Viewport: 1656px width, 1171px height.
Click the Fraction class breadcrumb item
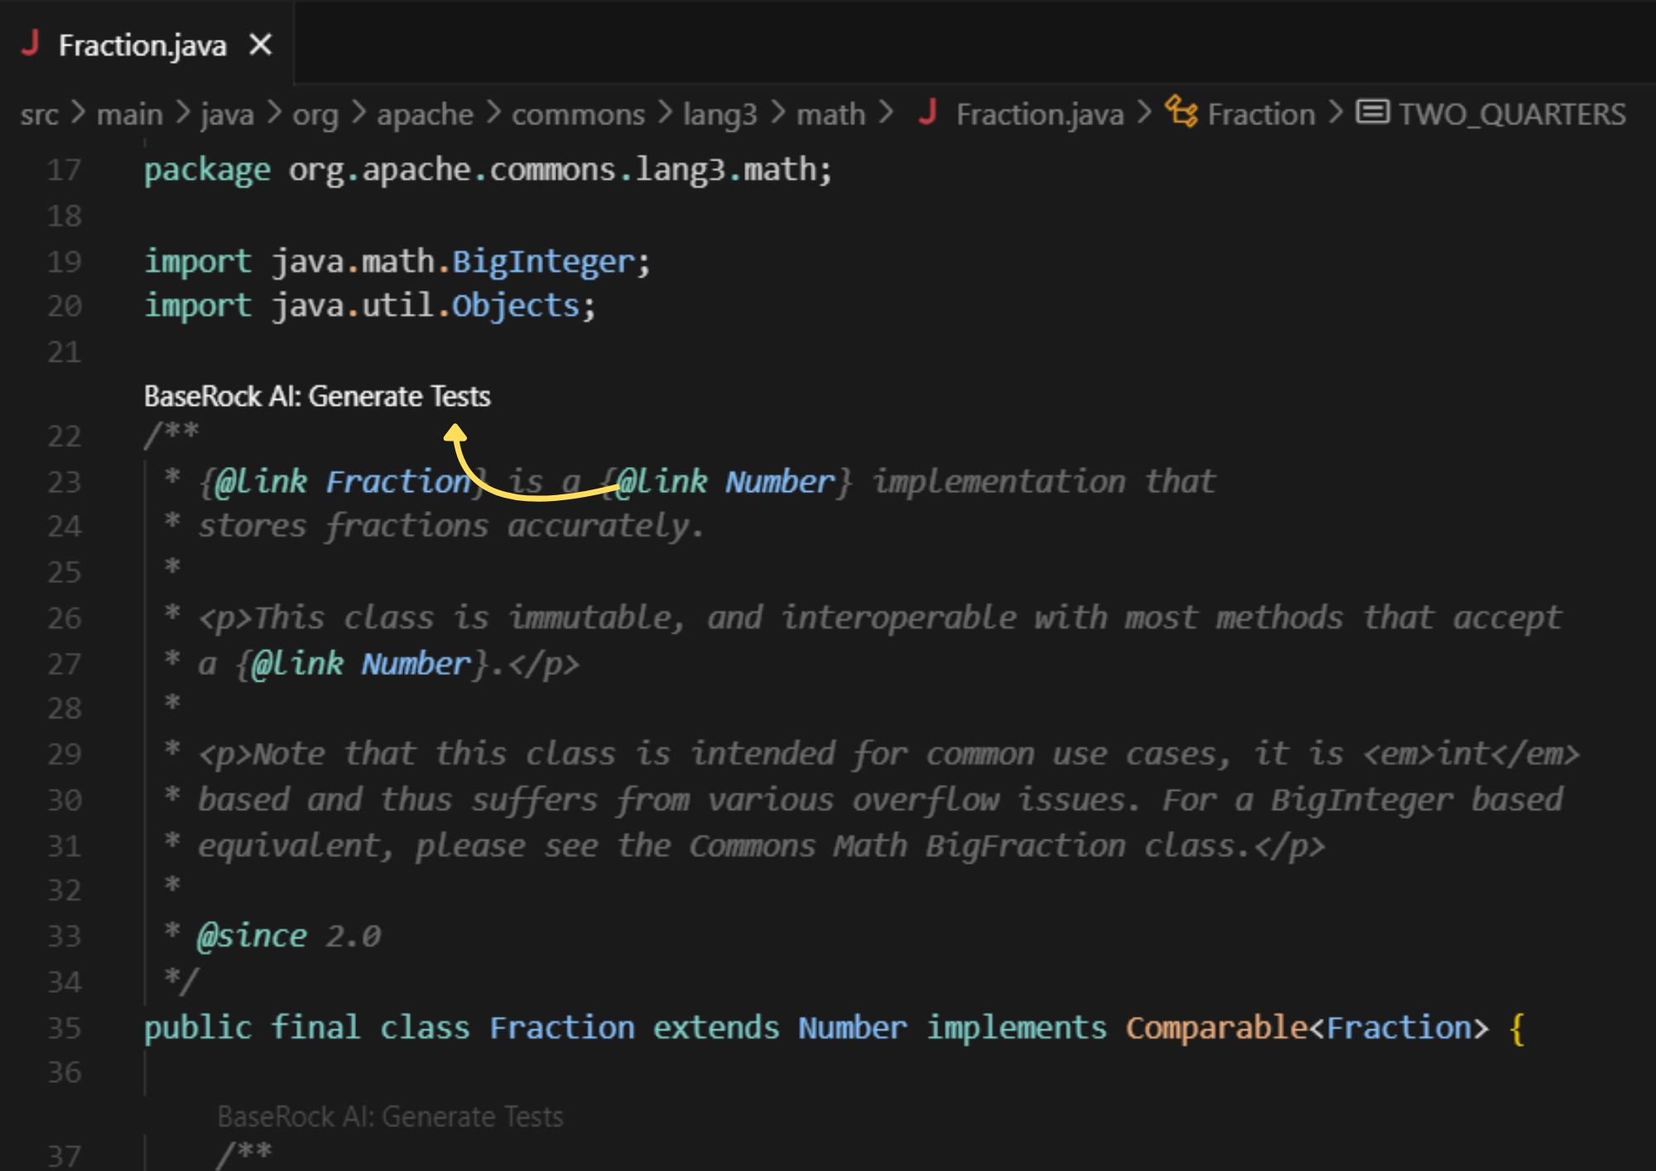(x=1261, y=114)
